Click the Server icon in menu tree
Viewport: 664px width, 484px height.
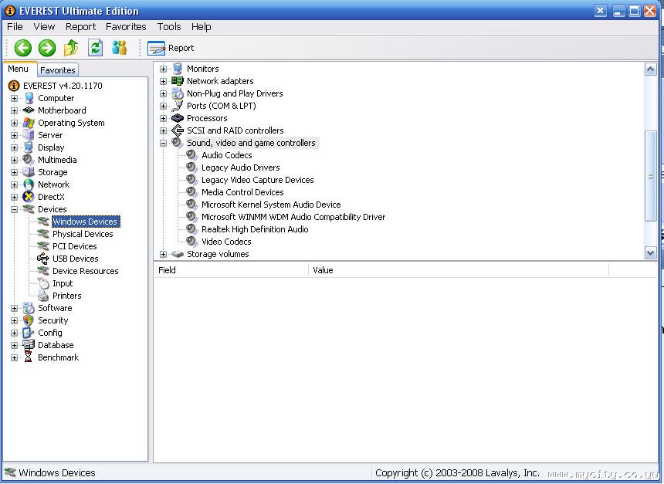29,135
